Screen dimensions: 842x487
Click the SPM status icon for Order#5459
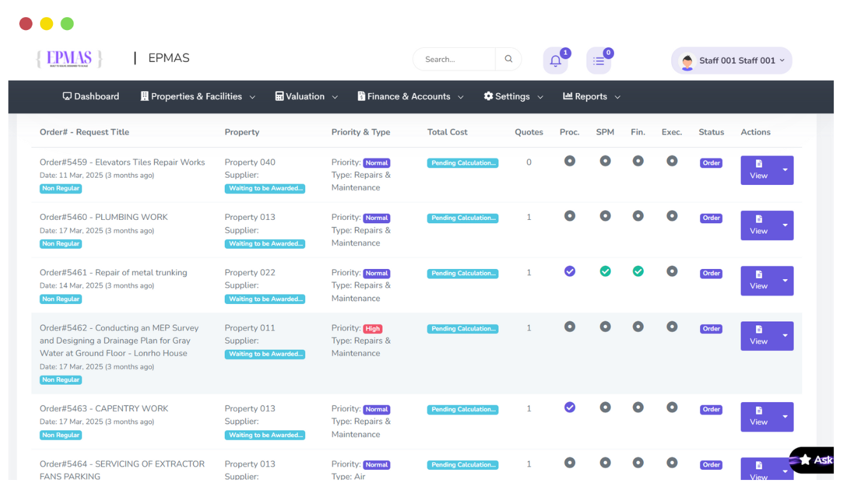605,161
